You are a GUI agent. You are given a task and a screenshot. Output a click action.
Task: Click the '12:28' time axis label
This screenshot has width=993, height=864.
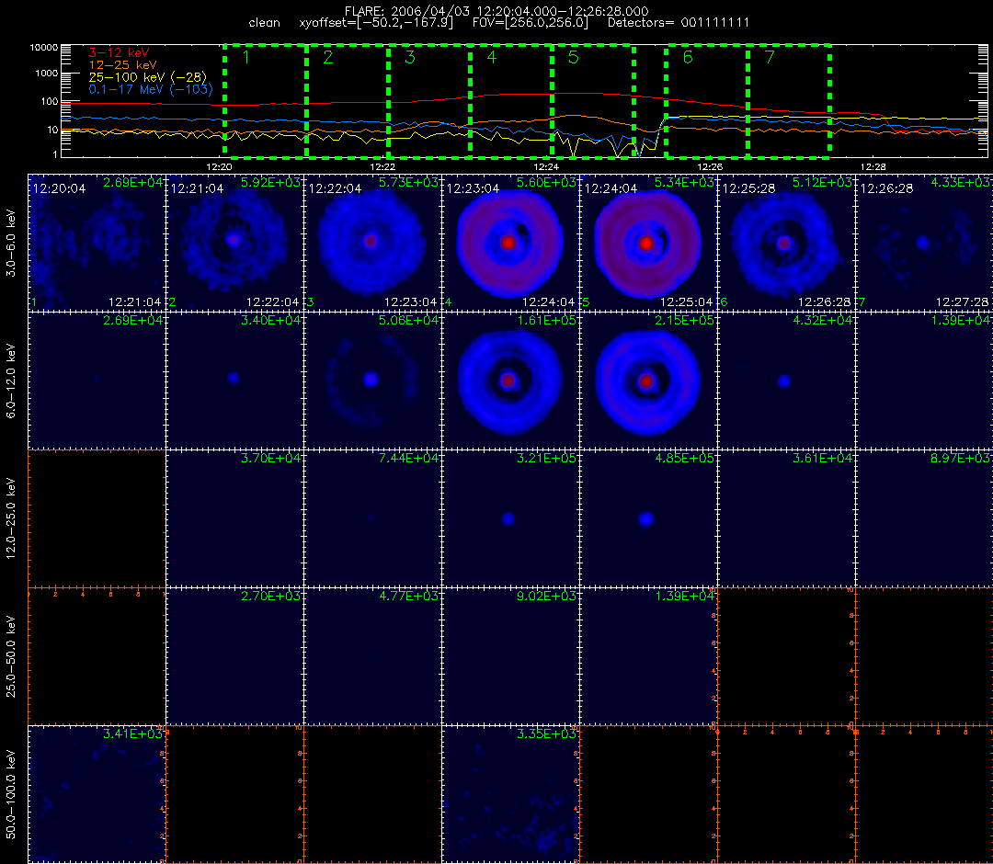(873, 166)
